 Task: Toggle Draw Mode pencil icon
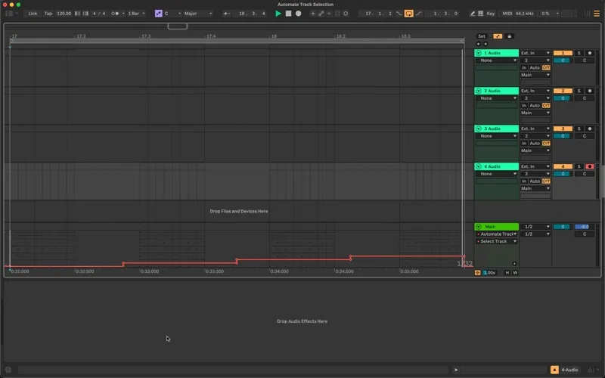(x=472, y=14)
